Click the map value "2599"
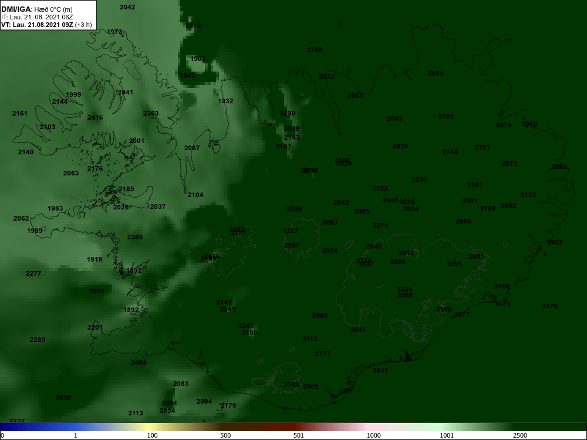The image size is (587, 440). pos(294,209)
